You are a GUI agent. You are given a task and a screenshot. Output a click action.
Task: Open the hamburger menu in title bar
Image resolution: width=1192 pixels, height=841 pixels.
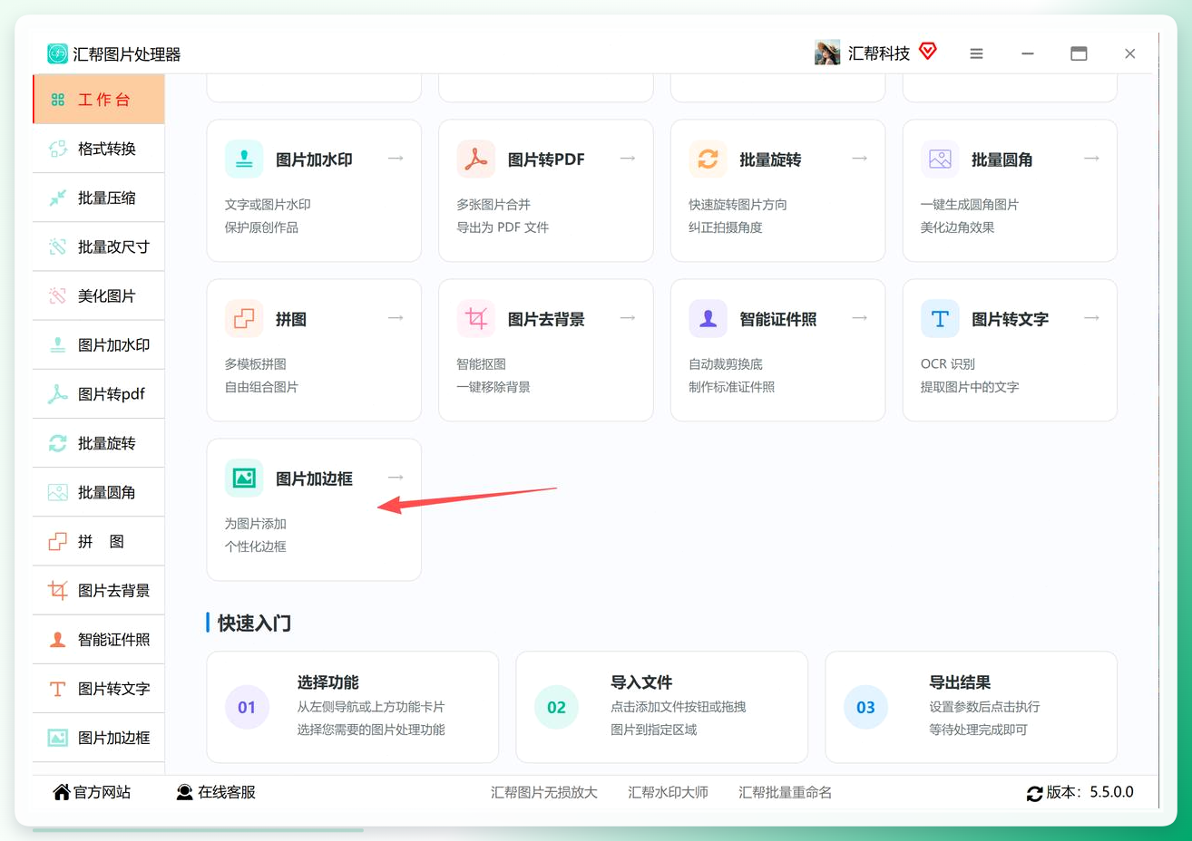tap(976, 53)
